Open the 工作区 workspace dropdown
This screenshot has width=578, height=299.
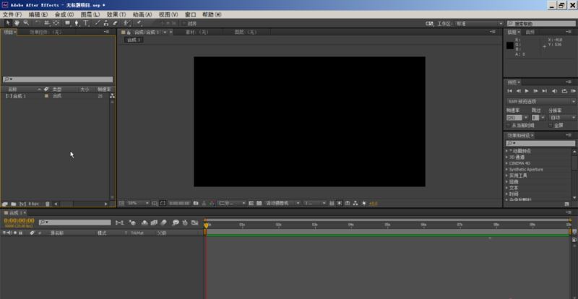pyautogui.click(x=479, y=23)
